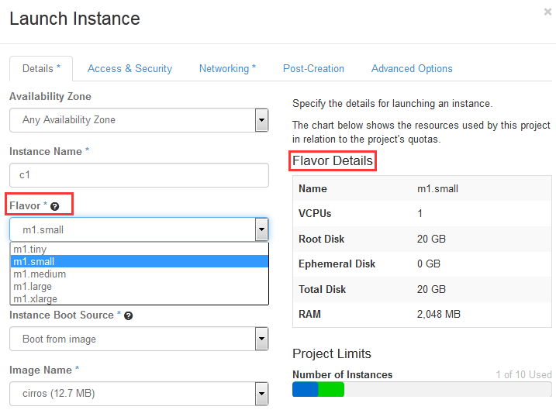Pick m1.medium in the flavor list

point(40,274)
